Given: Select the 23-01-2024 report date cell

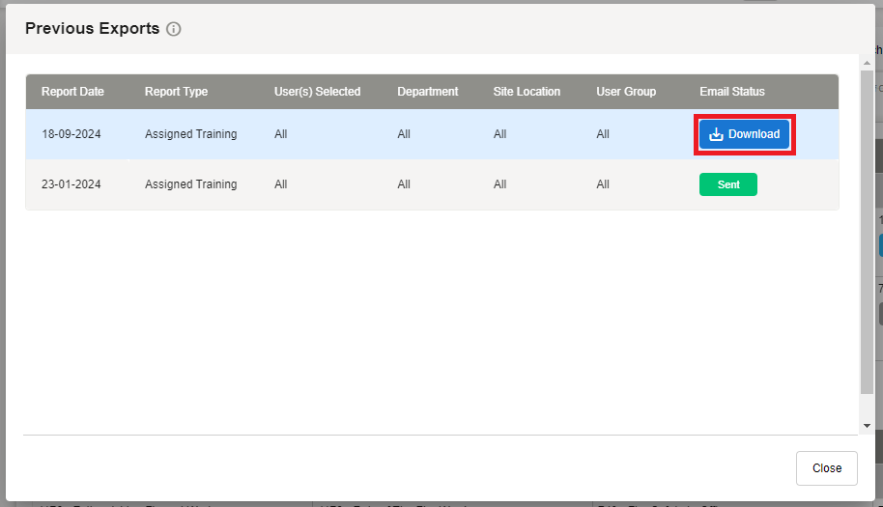Looking at the screenshot, I should [x=71, y=184].
